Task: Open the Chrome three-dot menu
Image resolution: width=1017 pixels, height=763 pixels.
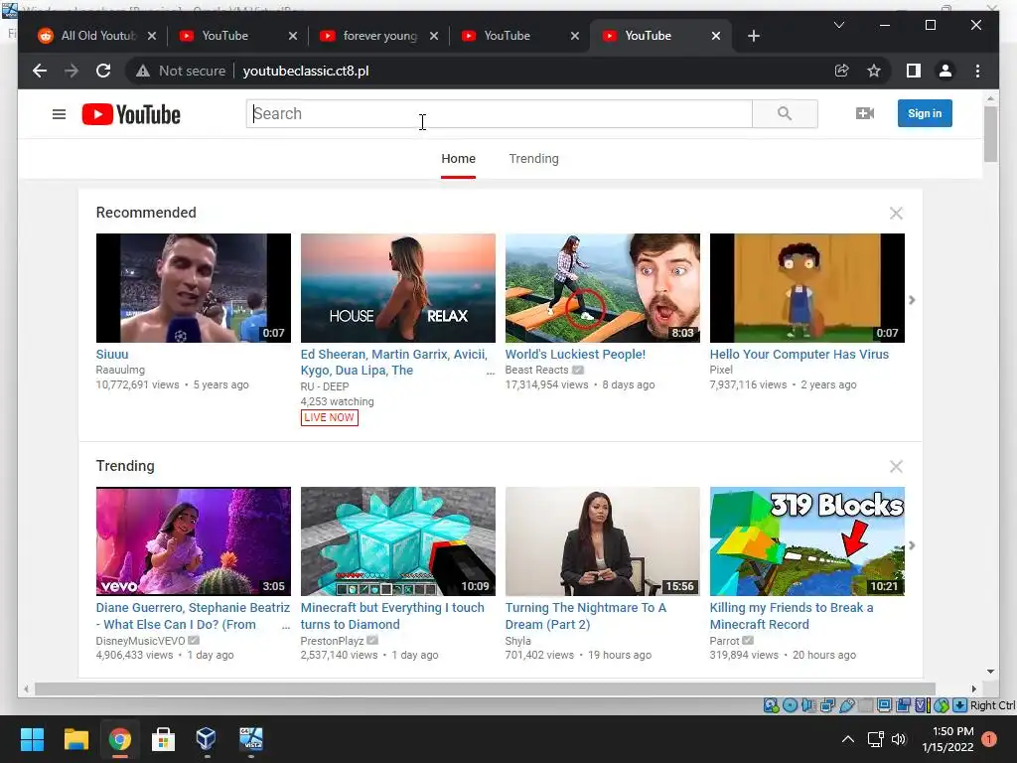Action: pos(977,71)
